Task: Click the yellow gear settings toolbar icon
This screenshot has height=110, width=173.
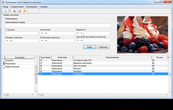Action: (25, 11)
